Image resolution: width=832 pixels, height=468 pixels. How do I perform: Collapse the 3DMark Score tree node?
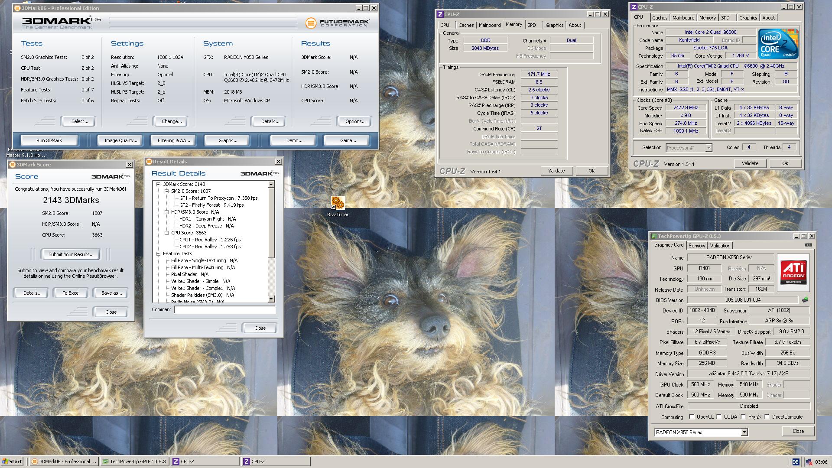click(159, 184)
